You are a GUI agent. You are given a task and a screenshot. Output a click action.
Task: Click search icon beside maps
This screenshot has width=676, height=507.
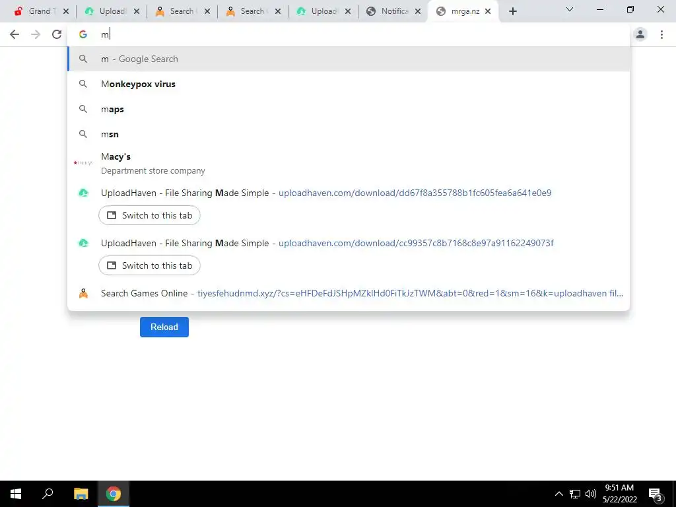(83, 109)
